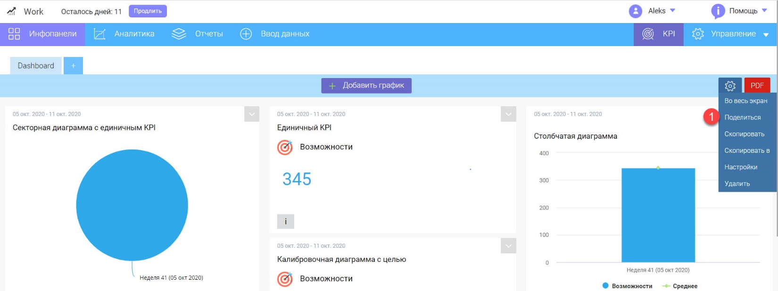Choose Скопировать в from the menu

pos(747,150)
